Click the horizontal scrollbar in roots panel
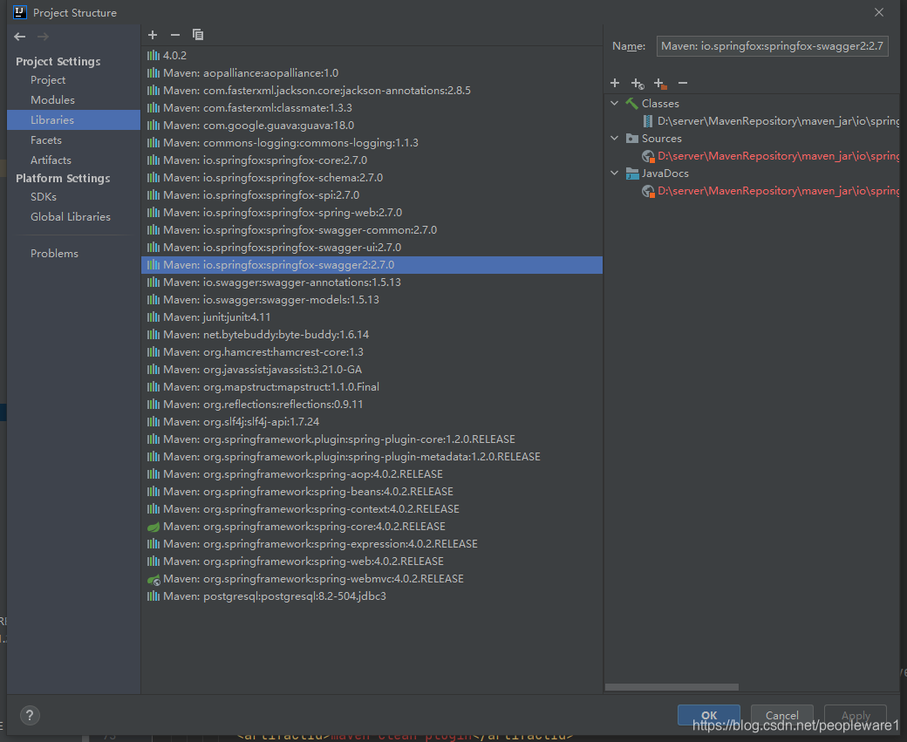 click(672, 687)
